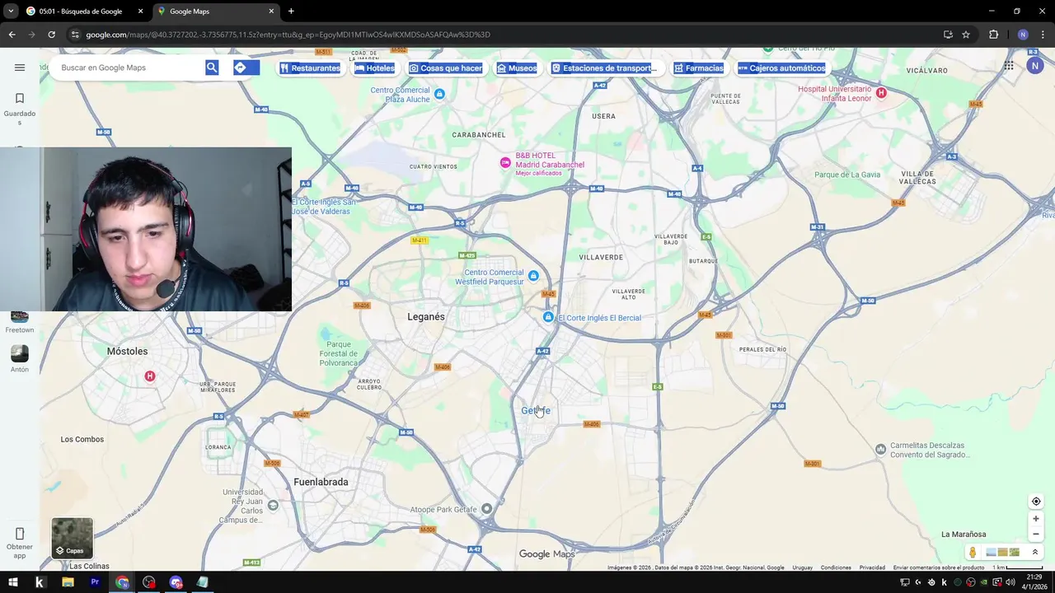Open the Condiciones link
Image resolution: width=1055 pixels, height=593 pixels.
click(x=836, y=567)
